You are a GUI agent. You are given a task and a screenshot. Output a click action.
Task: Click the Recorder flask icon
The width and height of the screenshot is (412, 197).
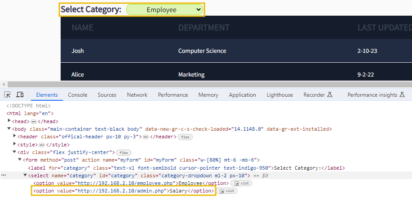coord(329,95)
